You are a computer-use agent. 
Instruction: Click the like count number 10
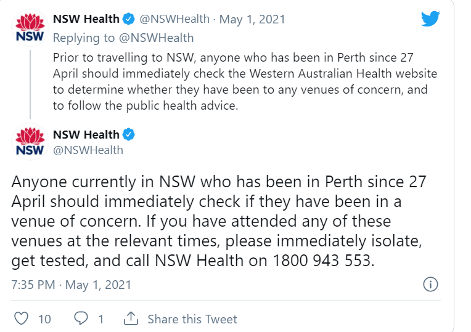(x=44, y=319)
